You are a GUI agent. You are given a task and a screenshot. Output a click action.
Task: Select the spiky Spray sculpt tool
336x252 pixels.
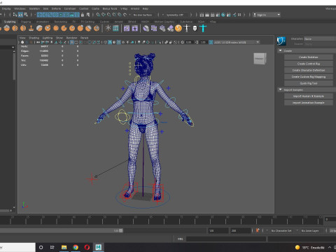pyautogui.click(x=56, y=29)
